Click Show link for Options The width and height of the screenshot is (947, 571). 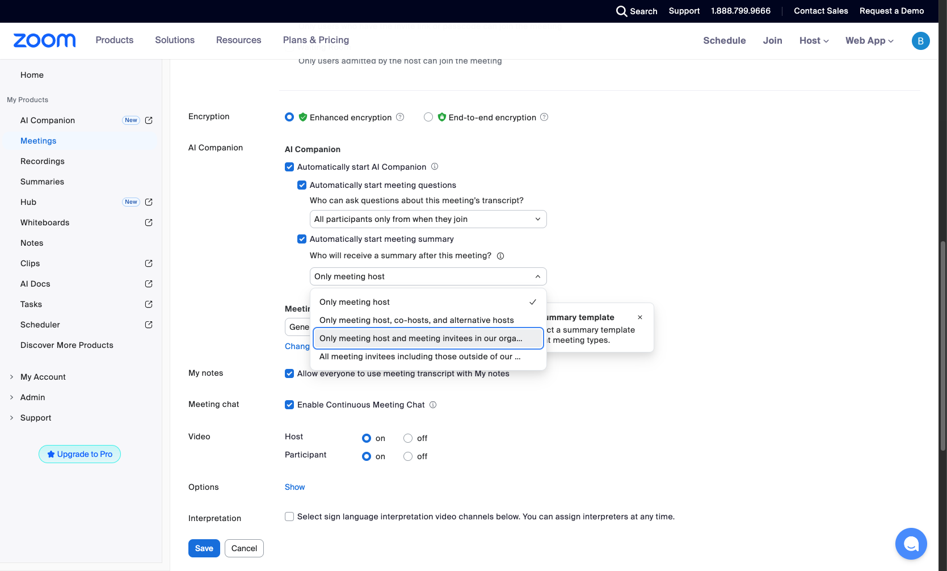click(294, 487)
